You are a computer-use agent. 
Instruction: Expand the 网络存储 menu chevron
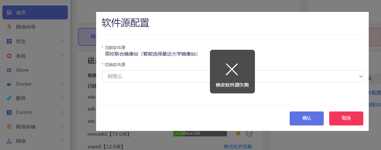pyautogui.click(x=62, y=126)
